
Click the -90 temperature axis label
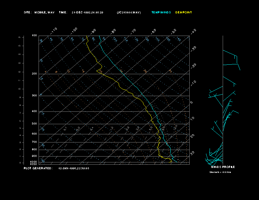[93, 31]
